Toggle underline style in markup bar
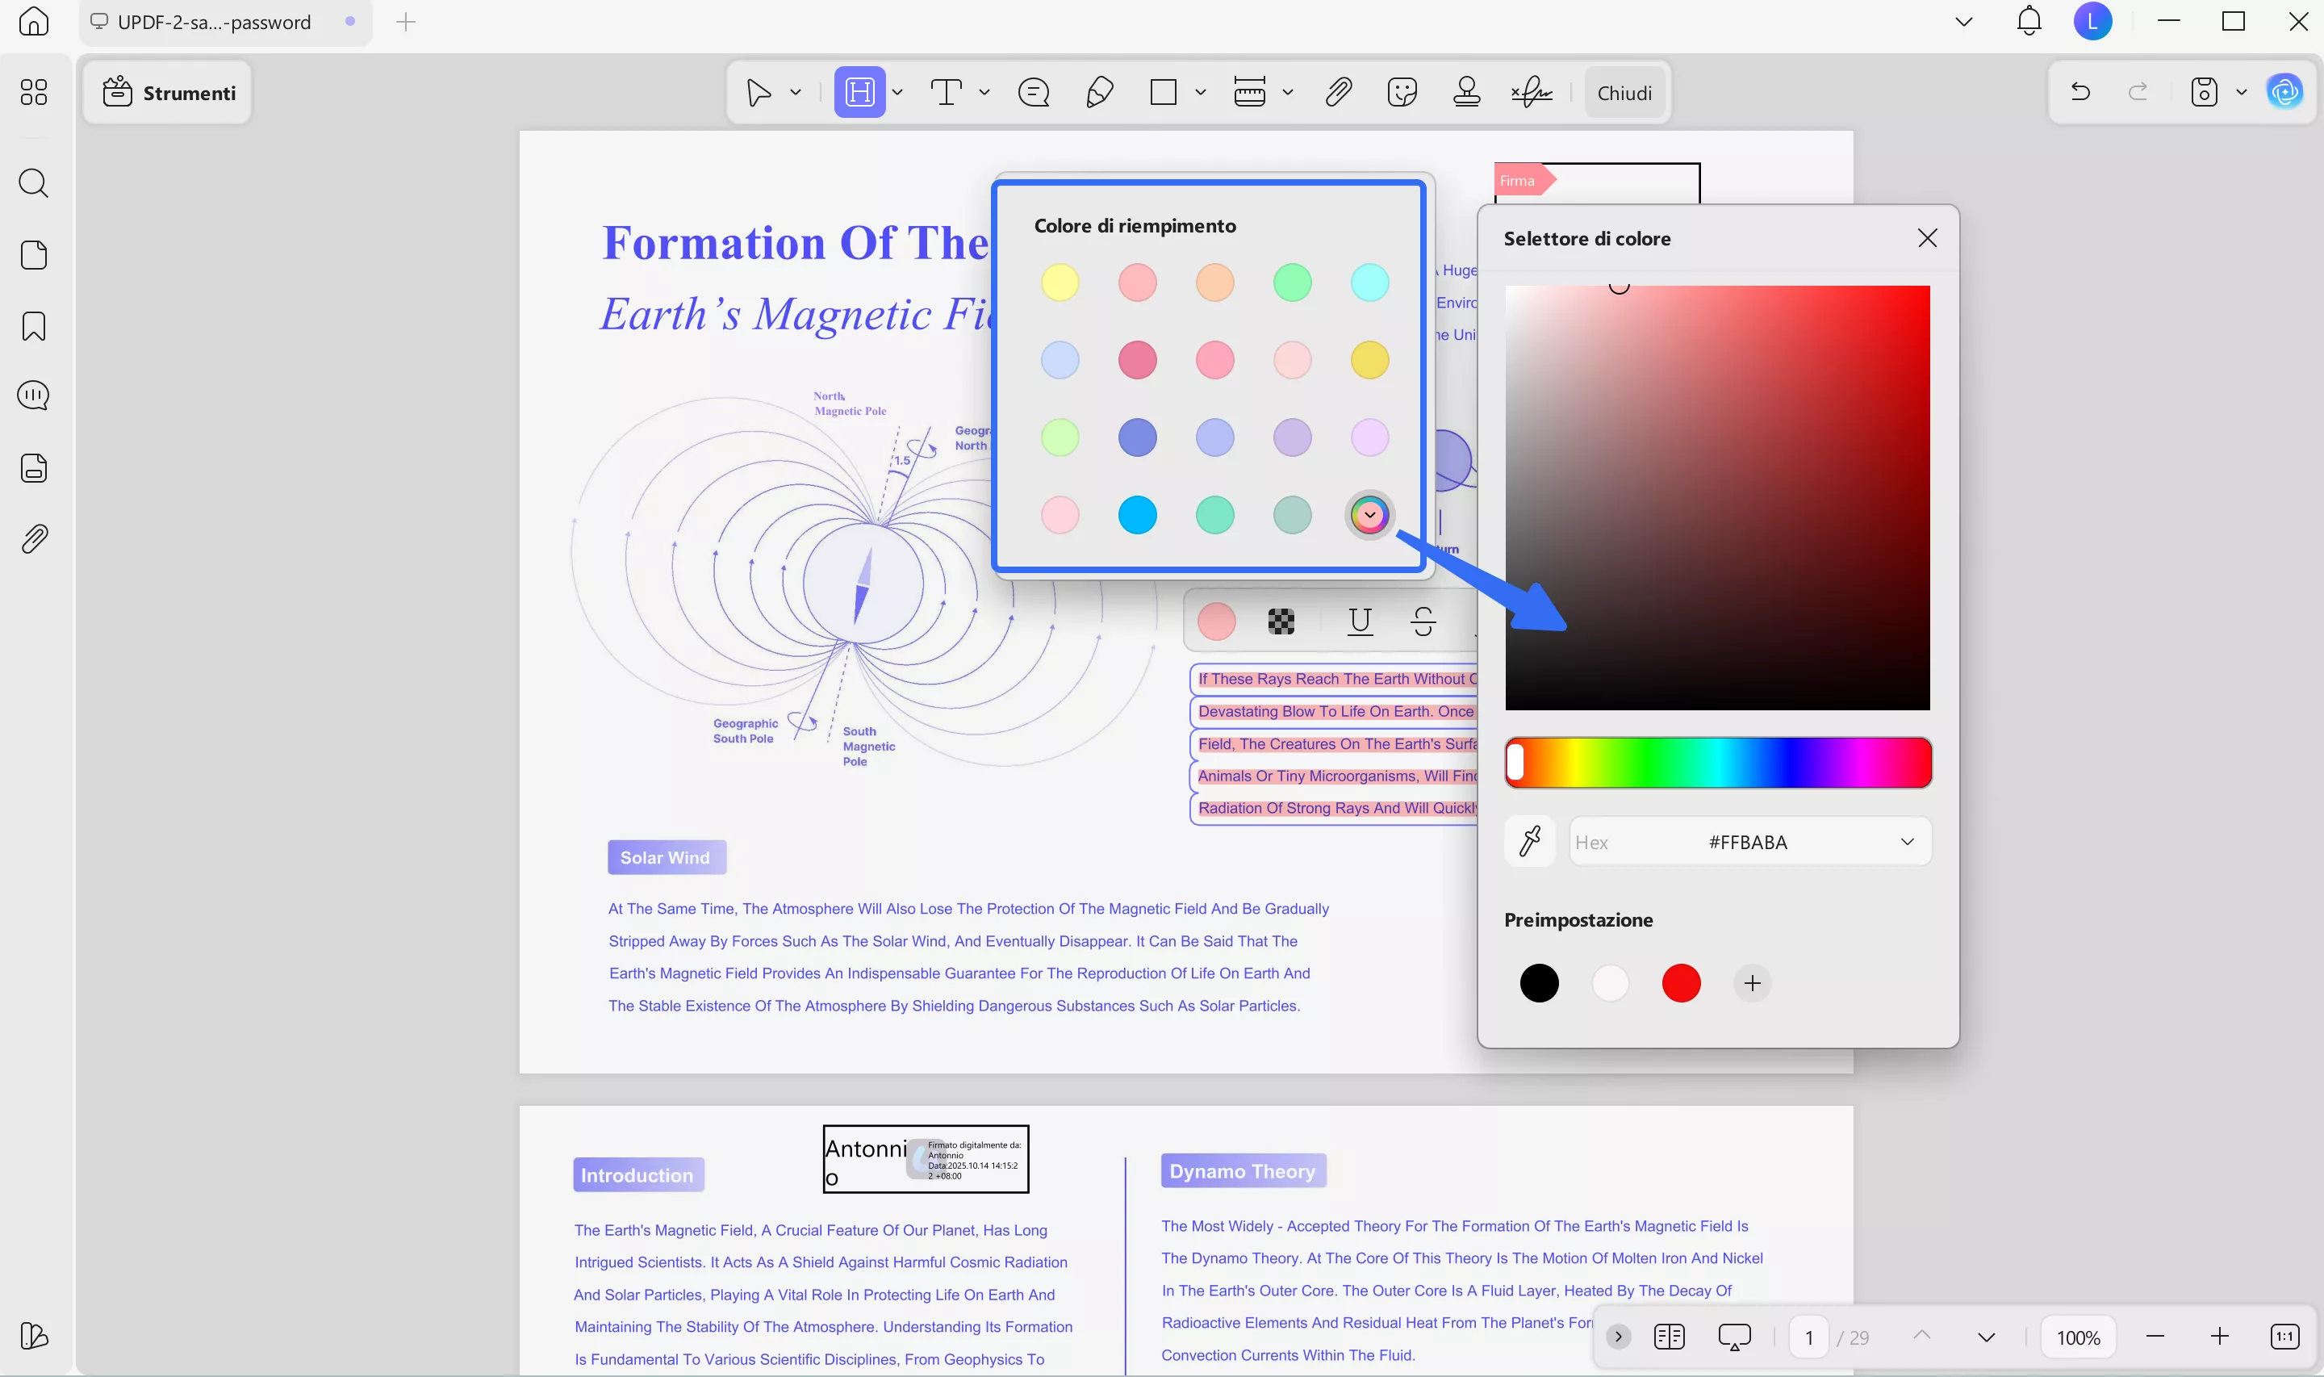 coord(1360,621)
